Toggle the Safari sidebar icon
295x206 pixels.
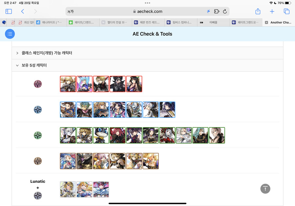point(9,11)
